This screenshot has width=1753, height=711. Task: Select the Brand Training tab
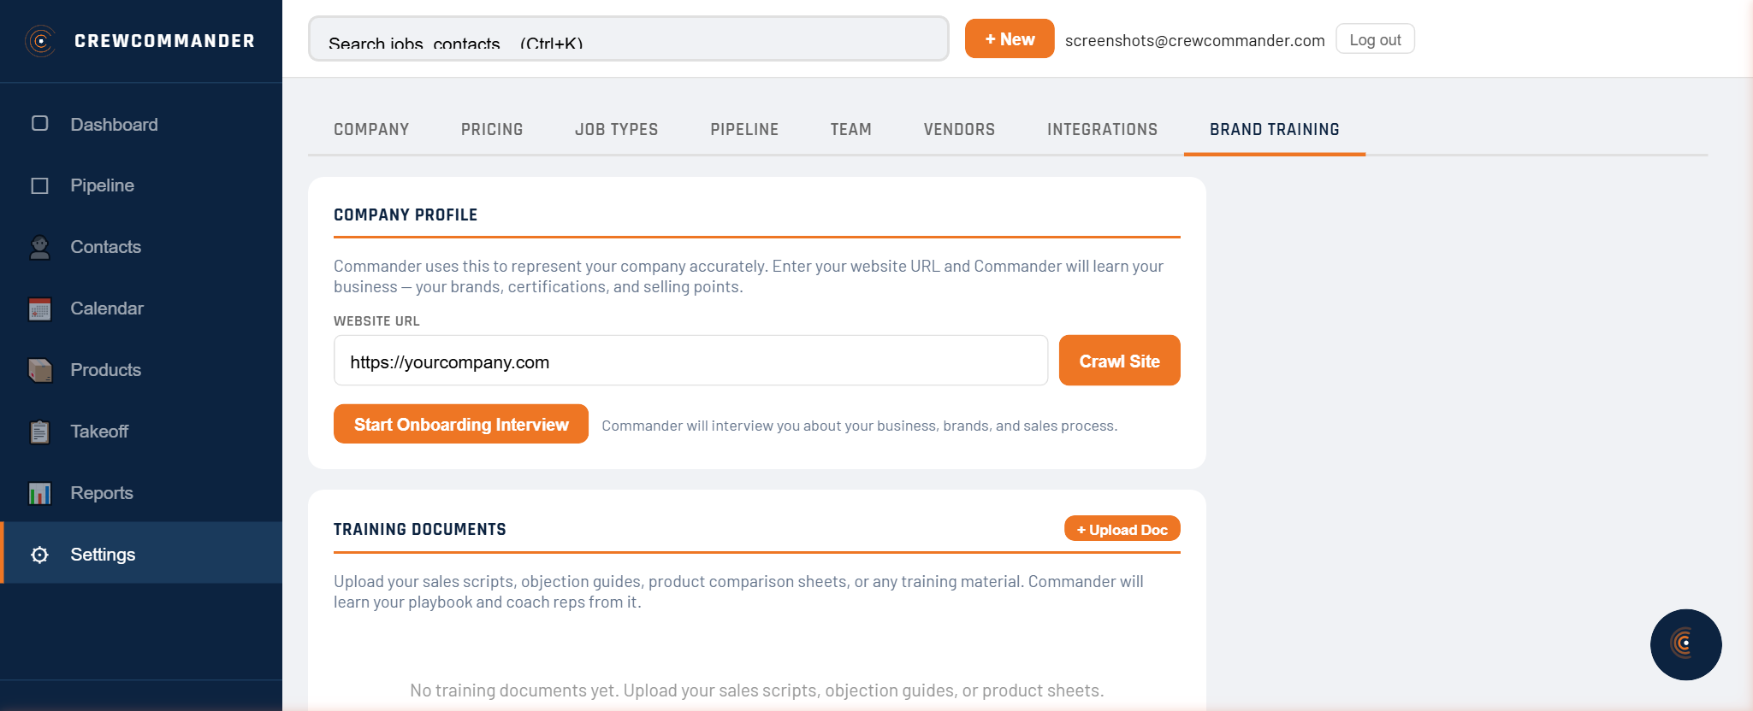point(1274,130)
